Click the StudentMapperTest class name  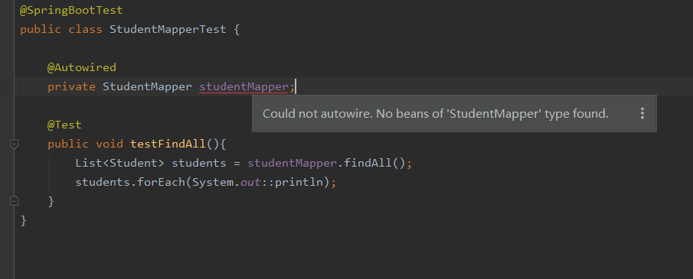(168, 30)
